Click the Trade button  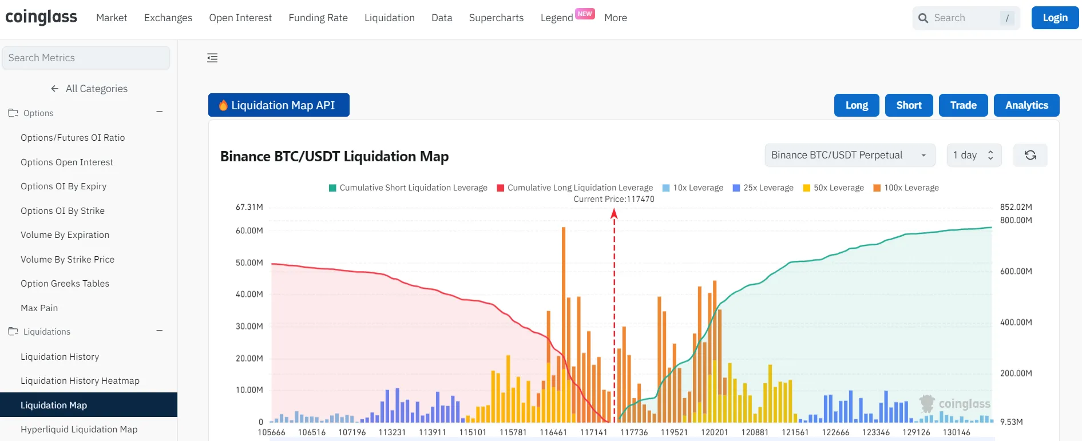[x=963, y=105]
